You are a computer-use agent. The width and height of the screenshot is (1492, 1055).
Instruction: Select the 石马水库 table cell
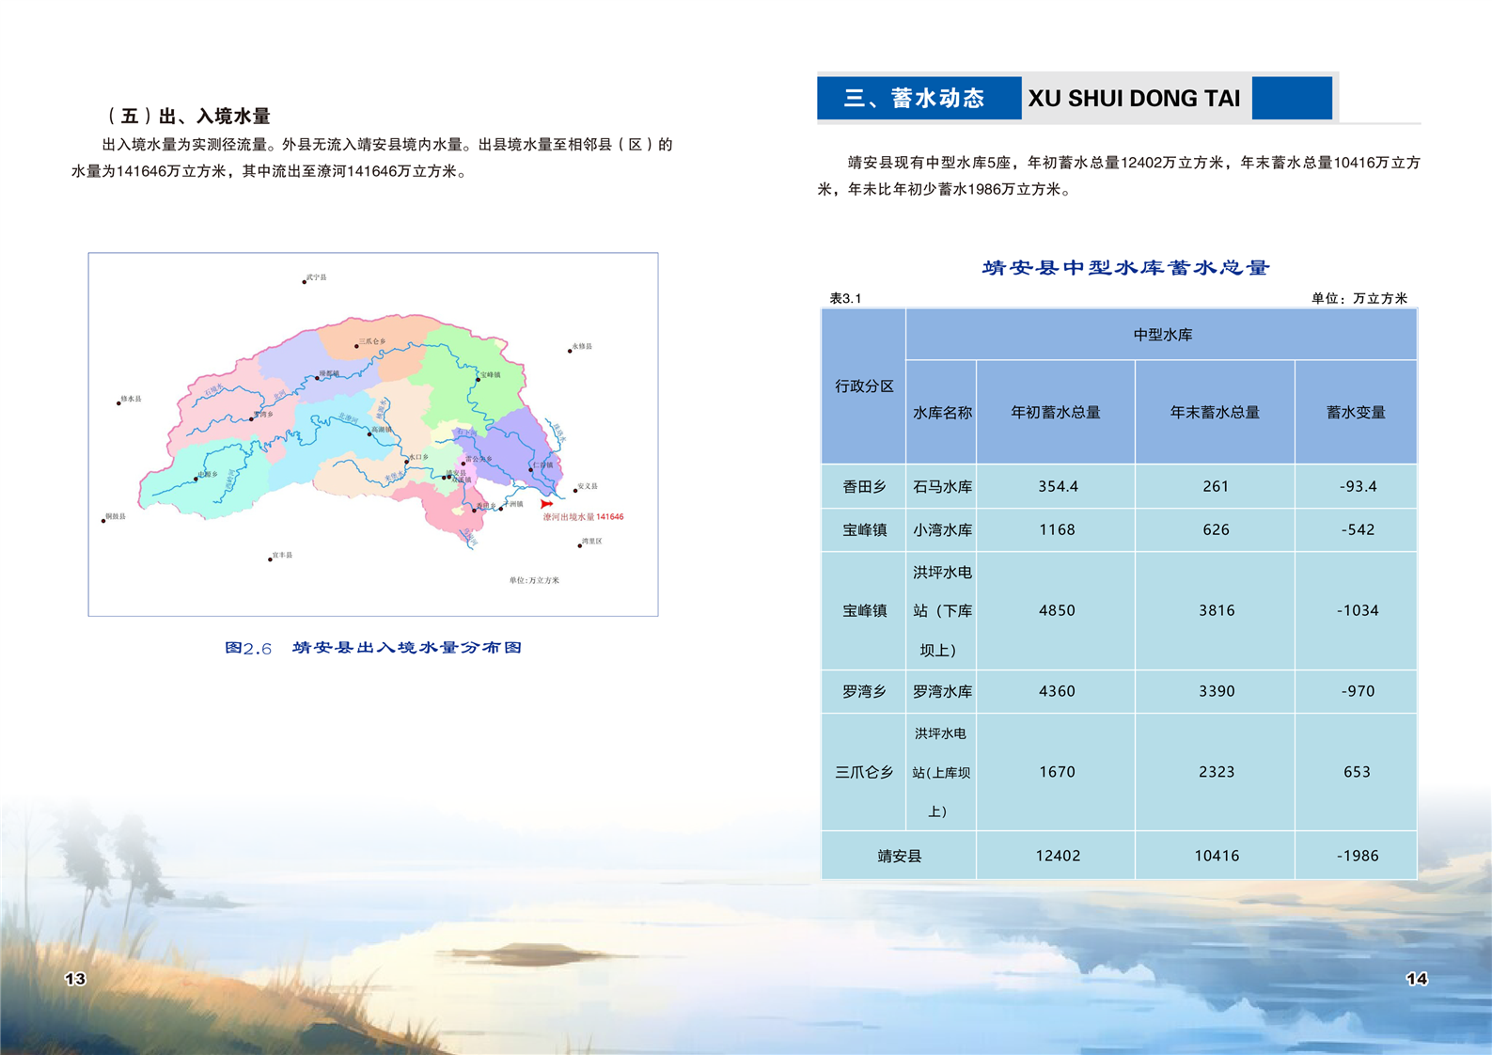click(x=941, y=486)
